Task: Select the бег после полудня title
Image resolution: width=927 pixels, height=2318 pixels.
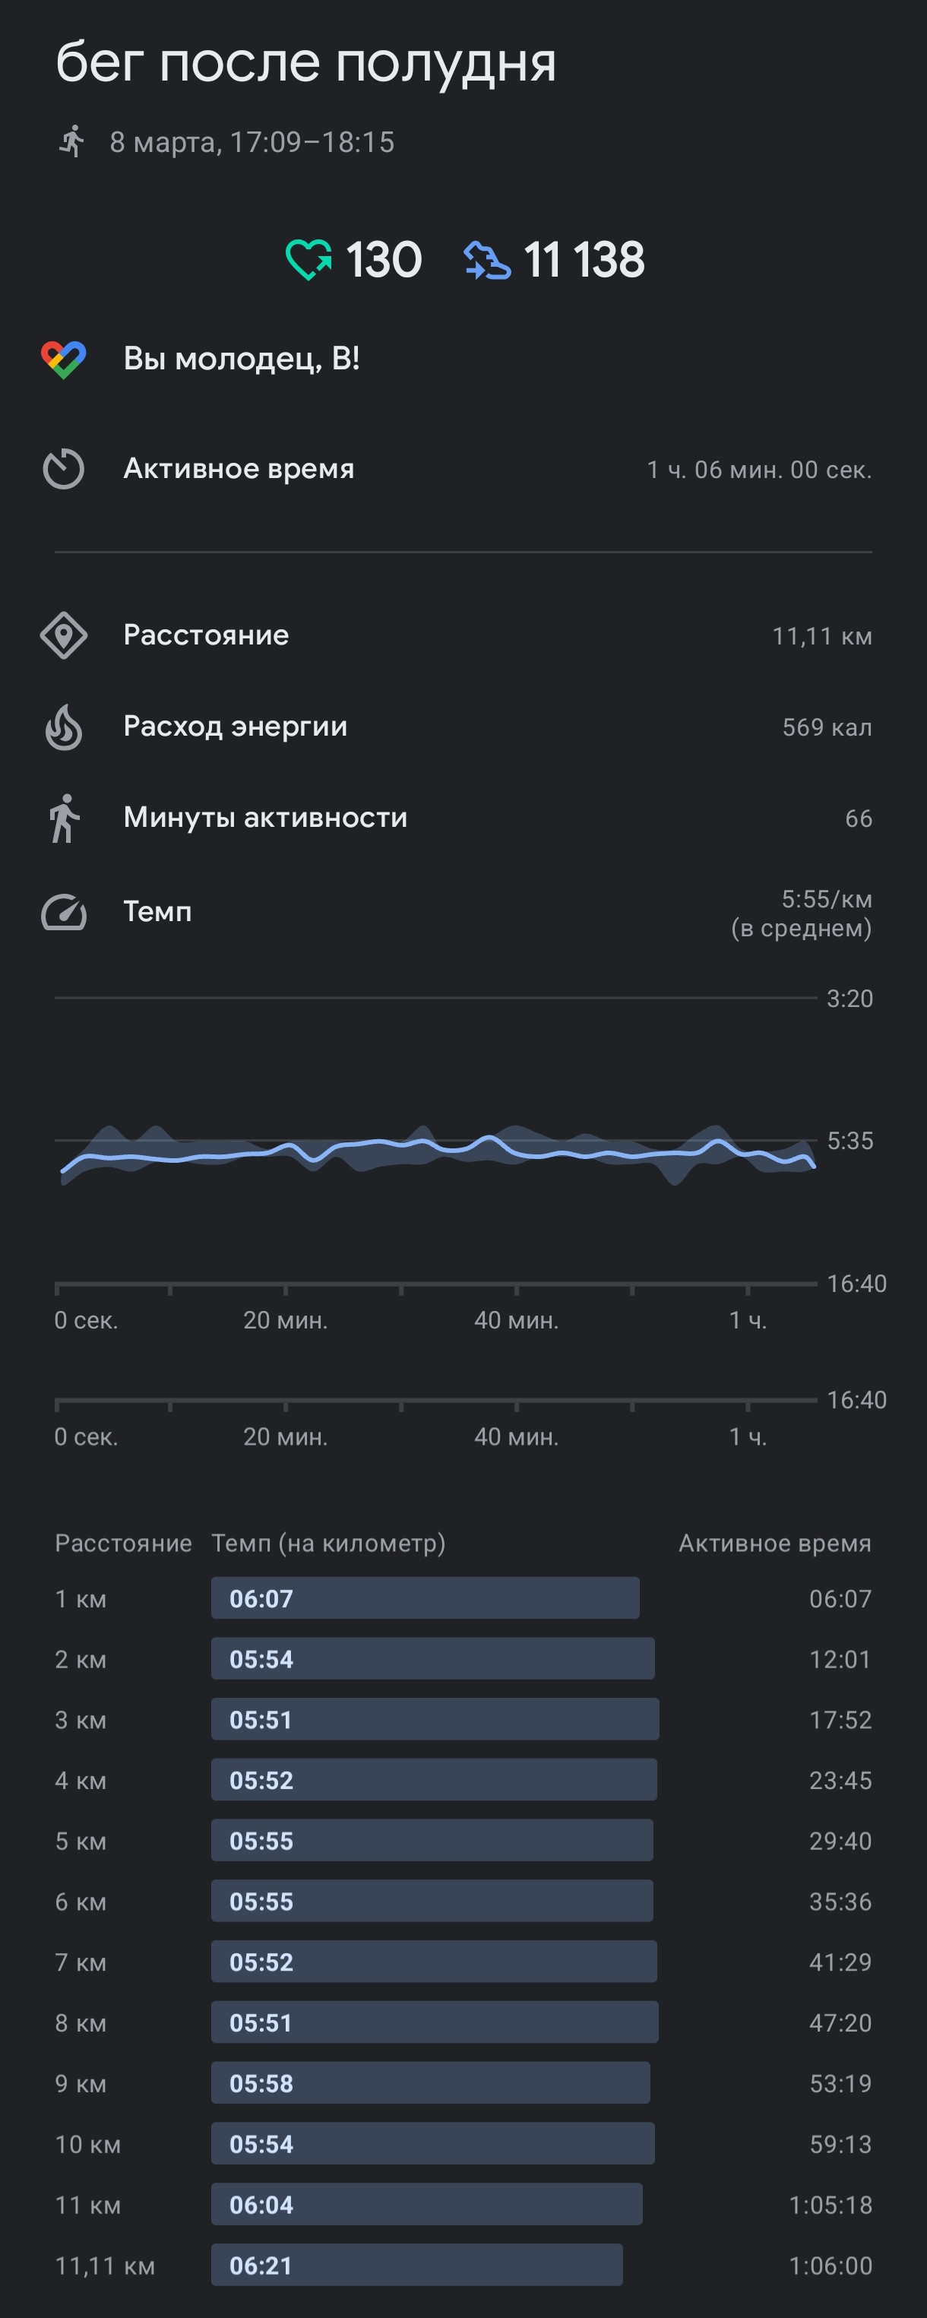Action: (x=306, y=63)
